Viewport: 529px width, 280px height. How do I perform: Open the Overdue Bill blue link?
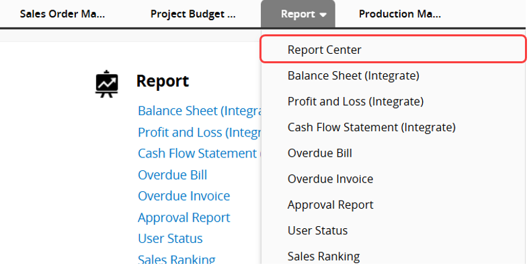(x=172, y=175)
